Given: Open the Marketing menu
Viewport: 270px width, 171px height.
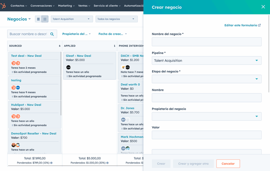Looking at the screenshot, I should click(x=66, y=6).
